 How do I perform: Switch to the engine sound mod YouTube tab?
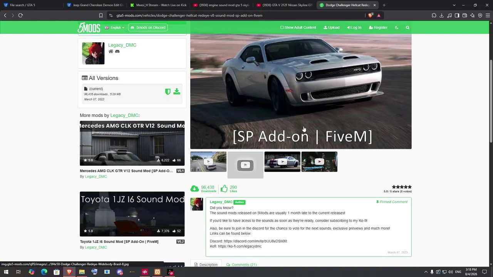[x=221, y=5]
